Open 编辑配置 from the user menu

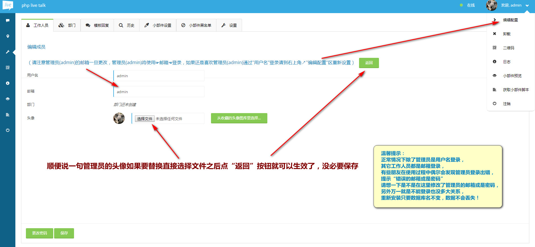510,20
